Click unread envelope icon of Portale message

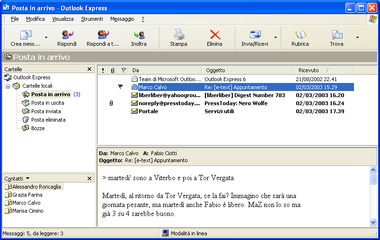134,111
